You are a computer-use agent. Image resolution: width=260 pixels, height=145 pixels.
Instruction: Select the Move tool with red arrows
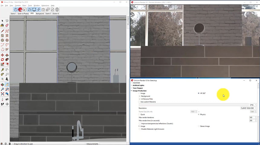click(x=2, y=55)
